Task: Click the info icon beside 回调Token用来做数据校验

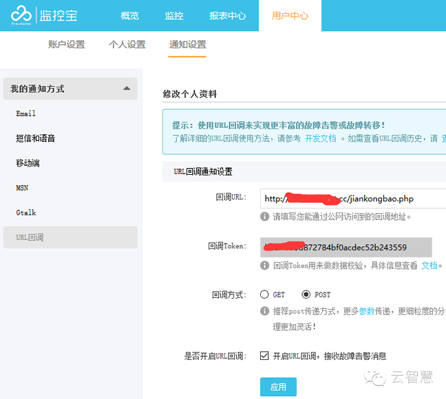Action: click(x=264, y=266)
